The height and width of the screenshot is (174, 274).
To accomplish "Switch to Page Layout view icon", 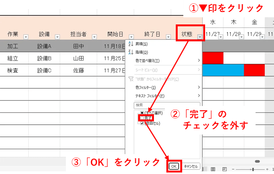I will point(213,169).
